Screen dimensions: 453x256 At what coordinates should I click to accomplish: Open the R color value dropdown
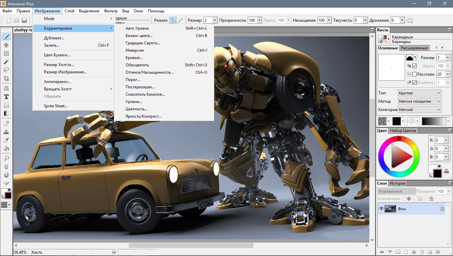[x=447, y=140]
